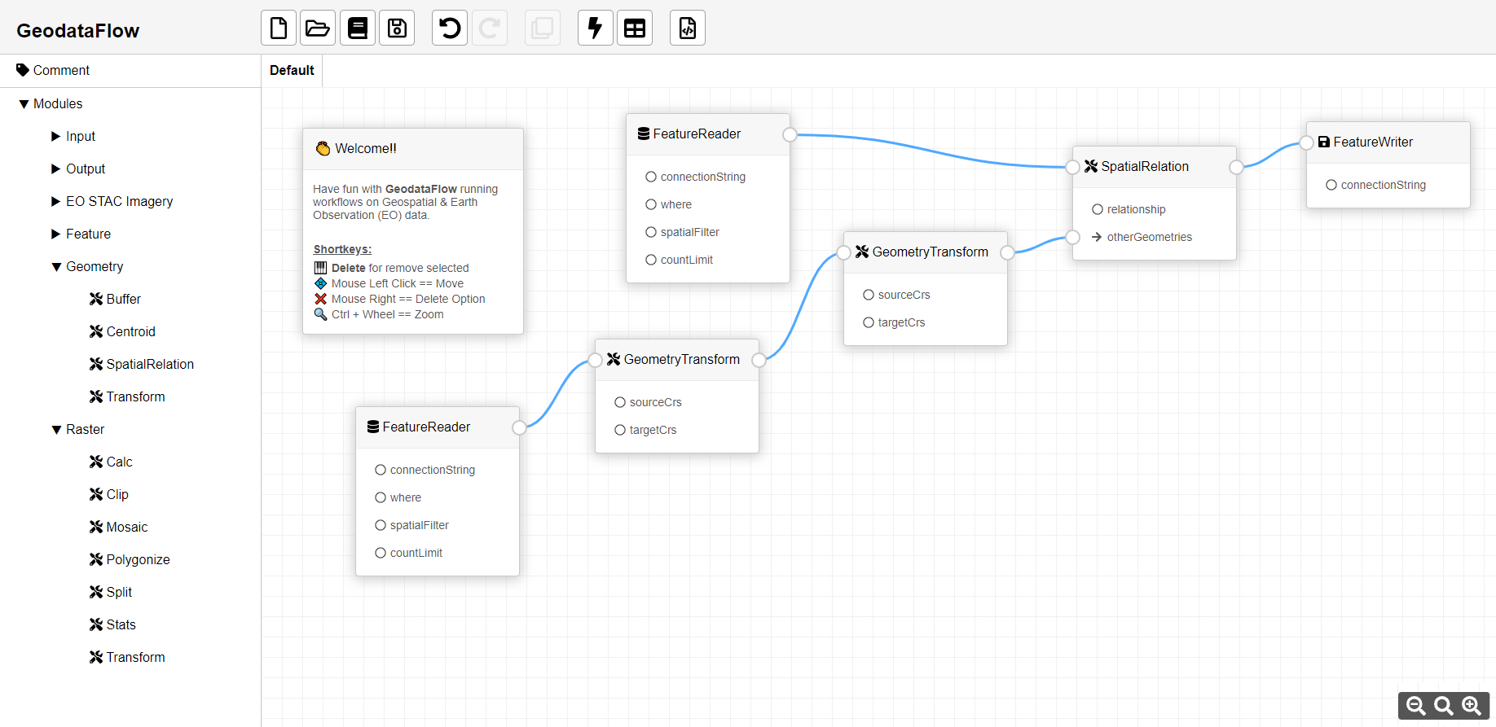
Task: Open the table view icon
Action: tap(635, 28)
